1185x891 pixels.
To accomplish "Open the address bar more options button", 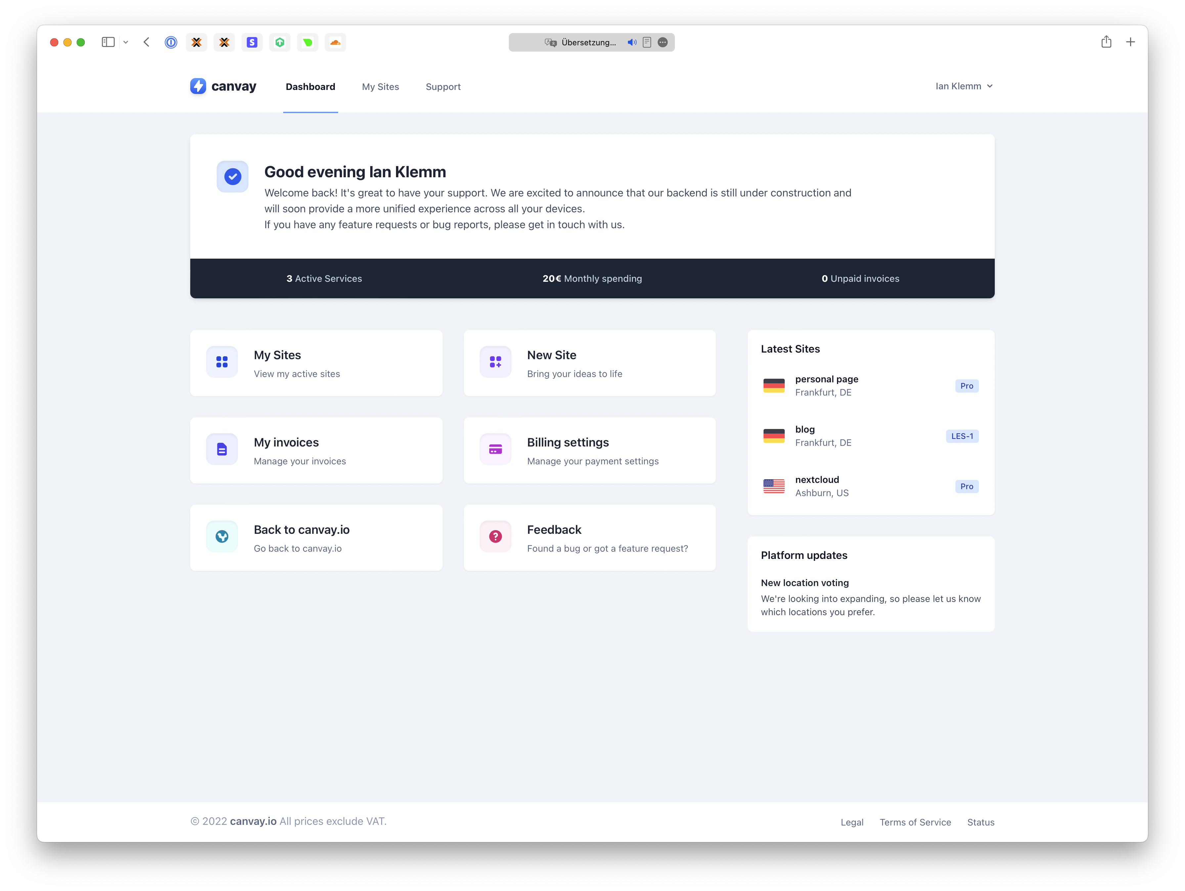I will pyautogui.click(x=663, y=42).
